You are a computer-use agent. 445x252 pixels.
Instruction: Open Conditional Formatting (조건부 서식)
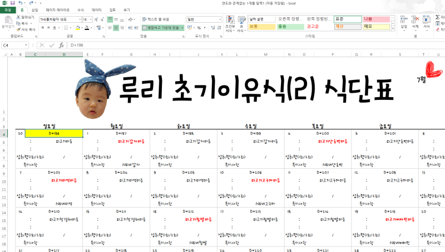click(230, 24)
